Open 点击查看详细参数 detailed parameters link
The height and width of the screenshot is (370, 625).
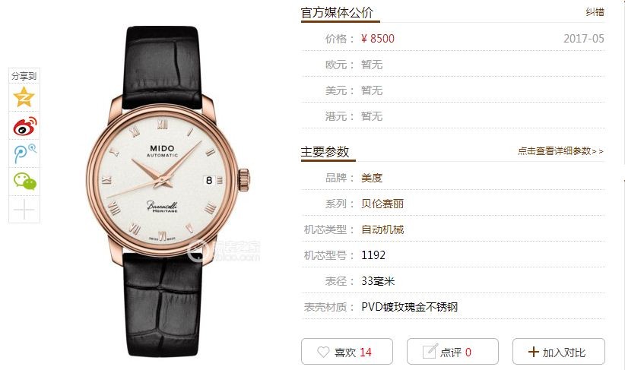560,151
